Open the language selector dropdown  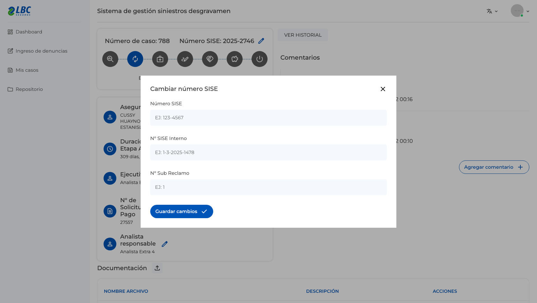tap(492, 11)
